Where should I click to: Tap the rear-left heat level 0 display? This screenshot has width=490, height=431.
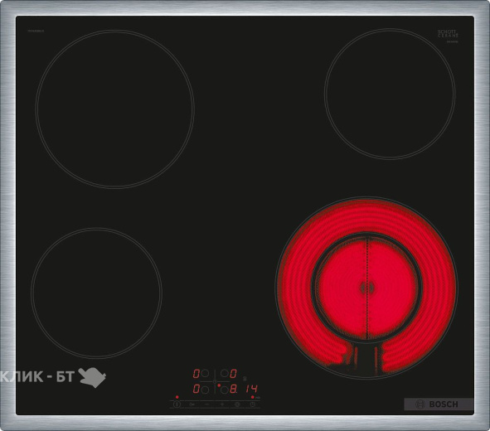(196, 373)
